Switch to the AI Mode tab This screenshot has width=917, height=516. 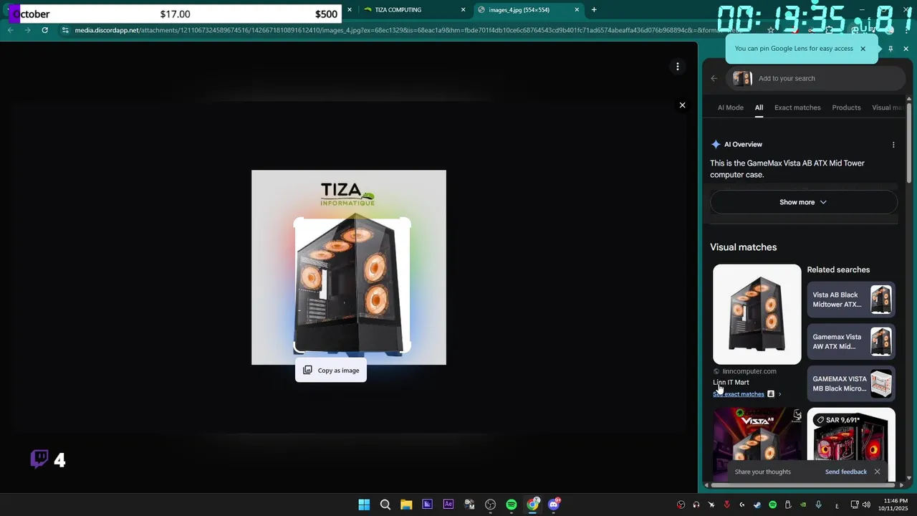click(x=731, y=107)
